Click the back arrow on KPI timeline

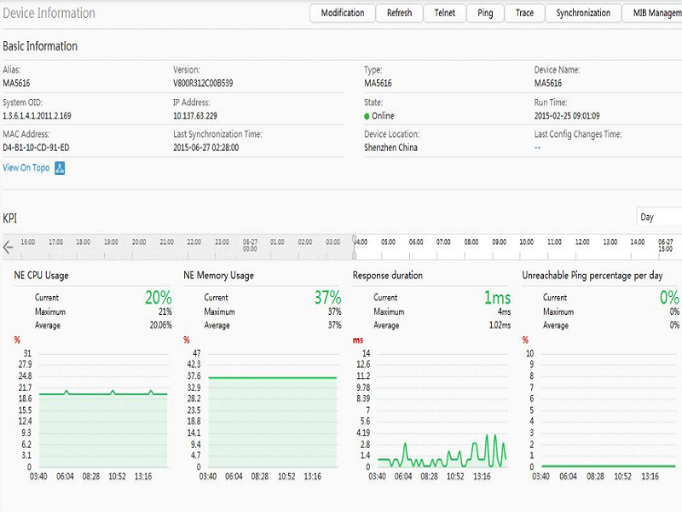(x=8, y=247)
